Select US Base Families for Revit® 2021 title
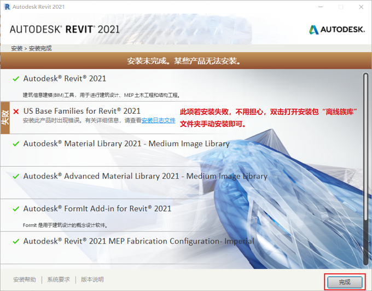The image size is (372, 291). click(x=82, y=111)
